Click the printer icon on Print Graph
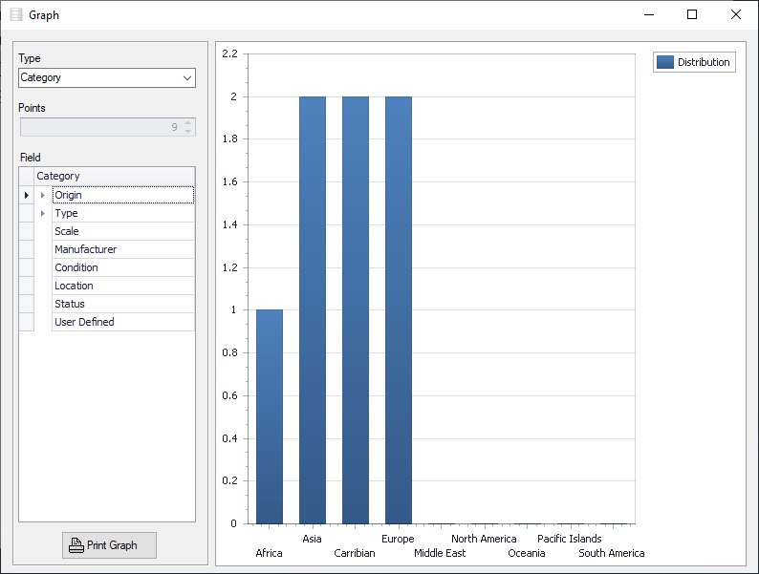 coord(76,545)
